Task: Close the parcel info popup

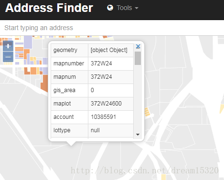Action: pos(138,46)
